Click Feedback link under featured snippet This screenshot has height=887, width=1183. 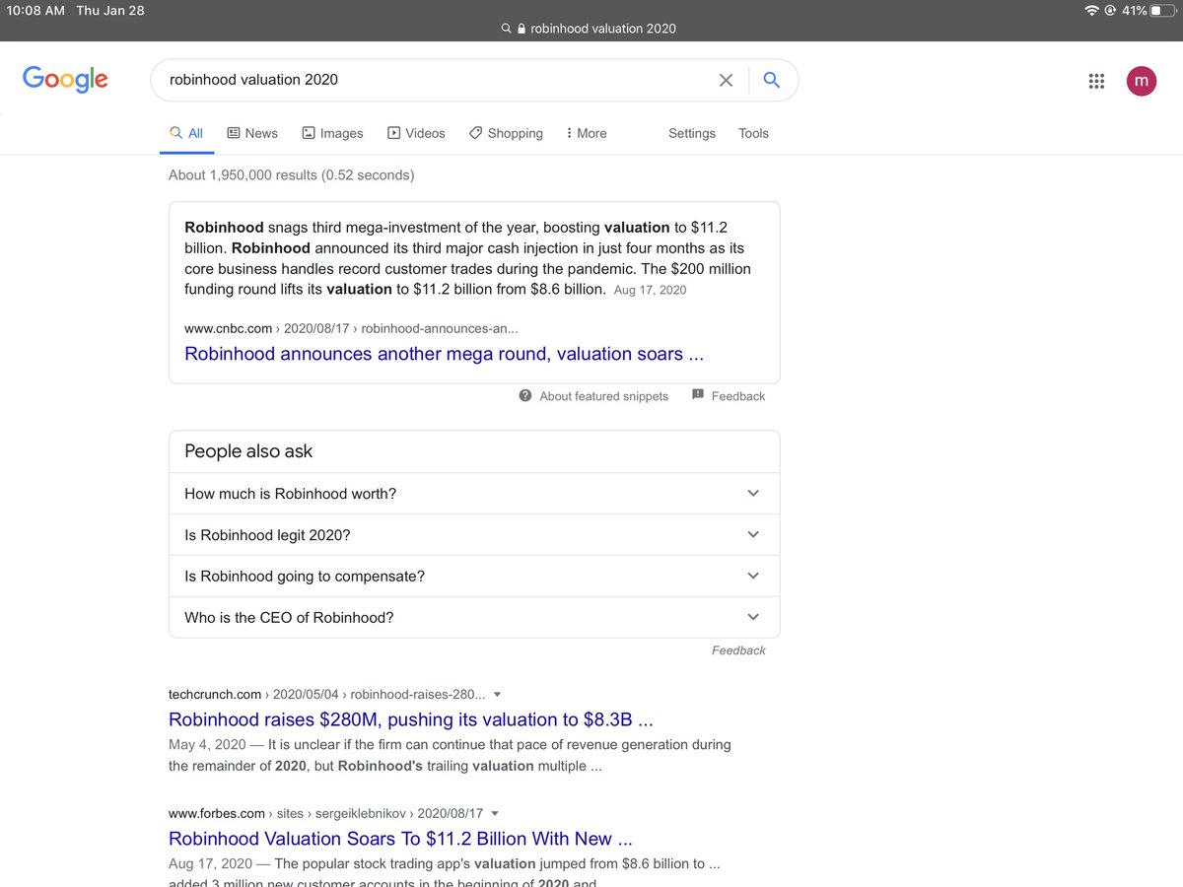click(738, 396)
